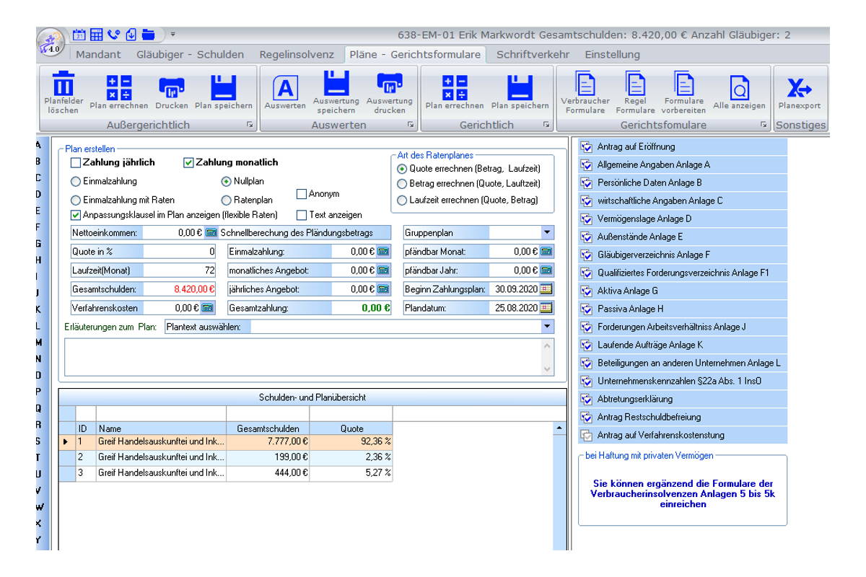Select the Ratenplan radio button
The image size is (866, 577).
click(x=226, y=200)
